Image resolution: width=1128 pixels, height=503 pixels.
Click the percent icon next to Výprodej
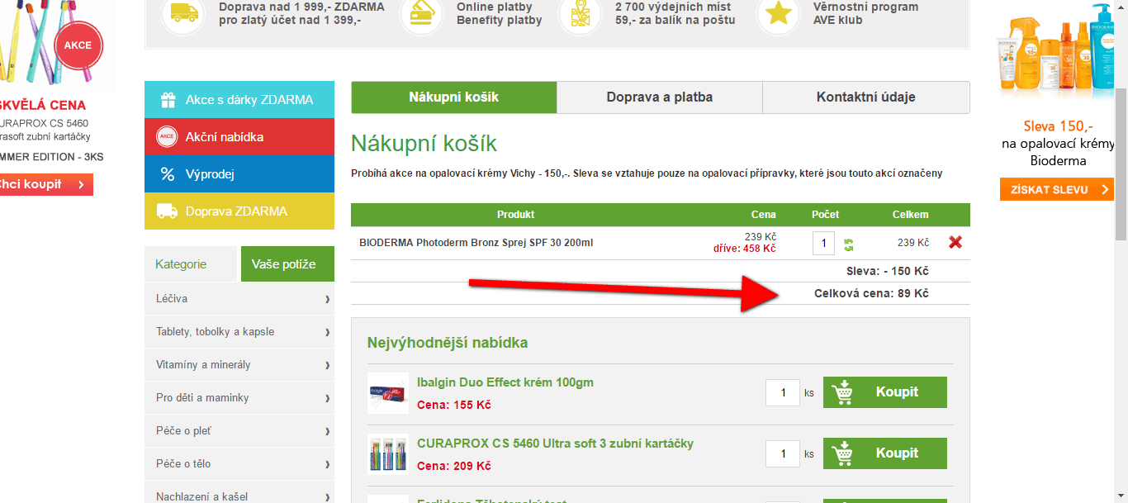[168, 174]
